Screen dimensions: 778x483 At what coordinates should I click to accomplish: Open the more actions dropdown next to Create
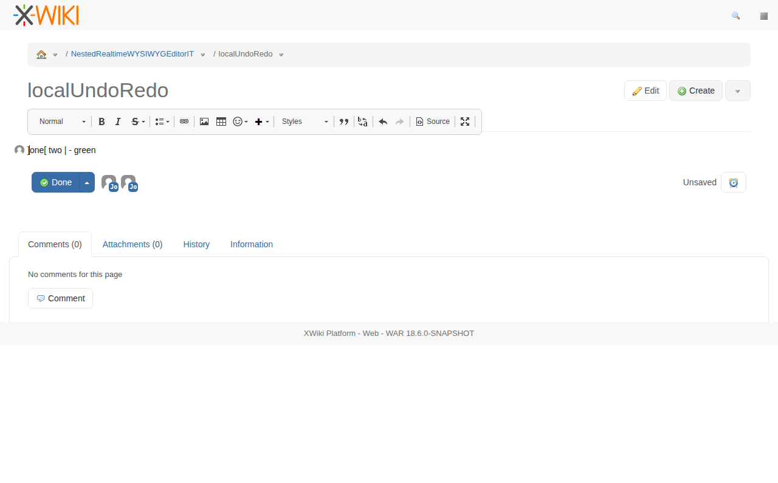(738, 91)
